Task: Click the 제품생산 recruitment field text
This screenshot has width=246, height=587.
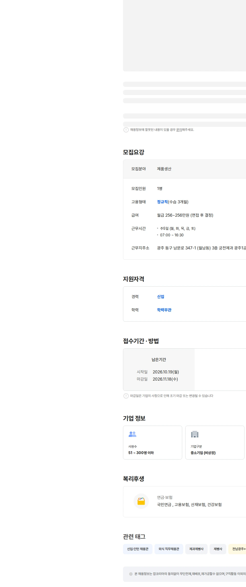Action: click(x=164, y=169)
